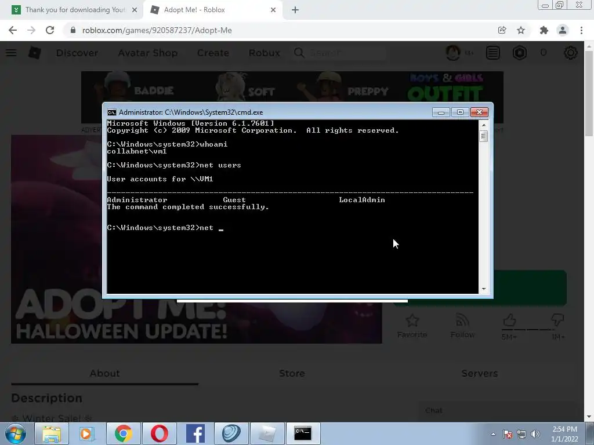Click Robux in Roblox navigation
594x445 pixels.
pos(264,53)
